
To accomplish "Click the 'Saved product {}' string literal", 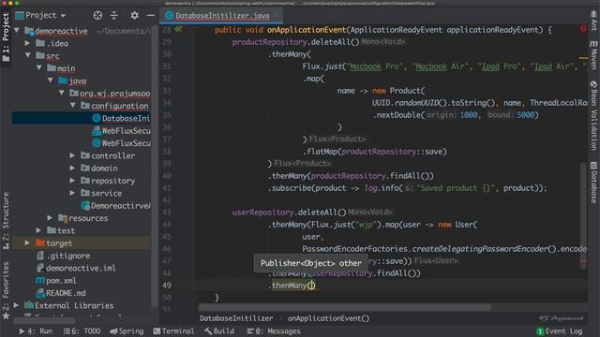I will 456,188.
